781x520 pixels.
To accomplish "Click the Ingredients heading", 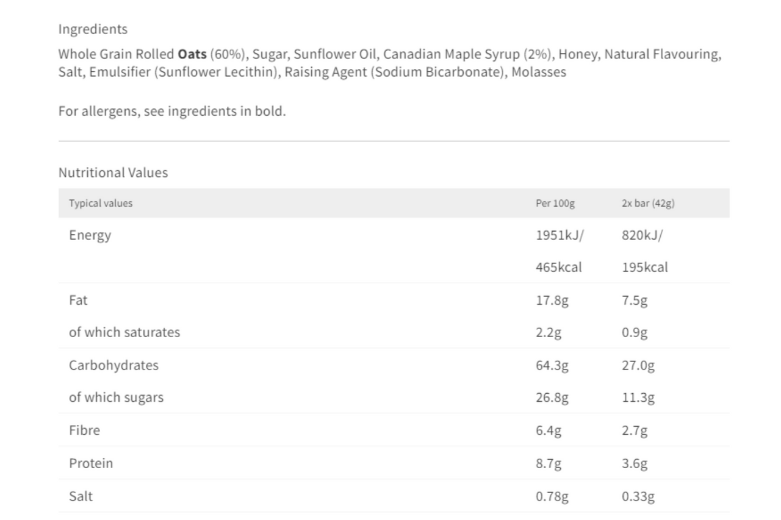I will click(93, 29).
